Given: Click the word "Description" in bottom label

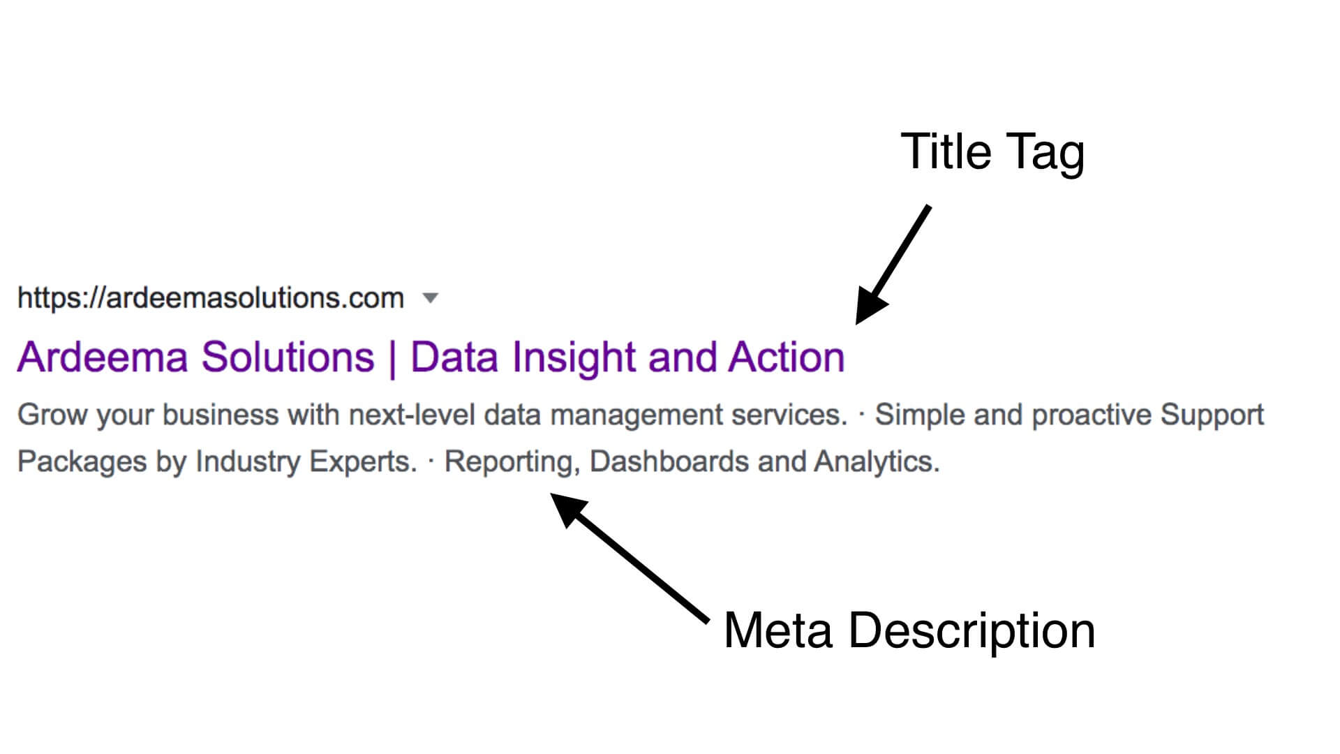Looking at the screenshot, I should [x=971, y=630].
